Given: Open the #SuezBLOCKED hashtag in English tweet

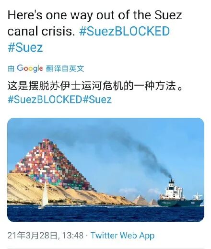Looking at the screenshot, I should point(124,31).
